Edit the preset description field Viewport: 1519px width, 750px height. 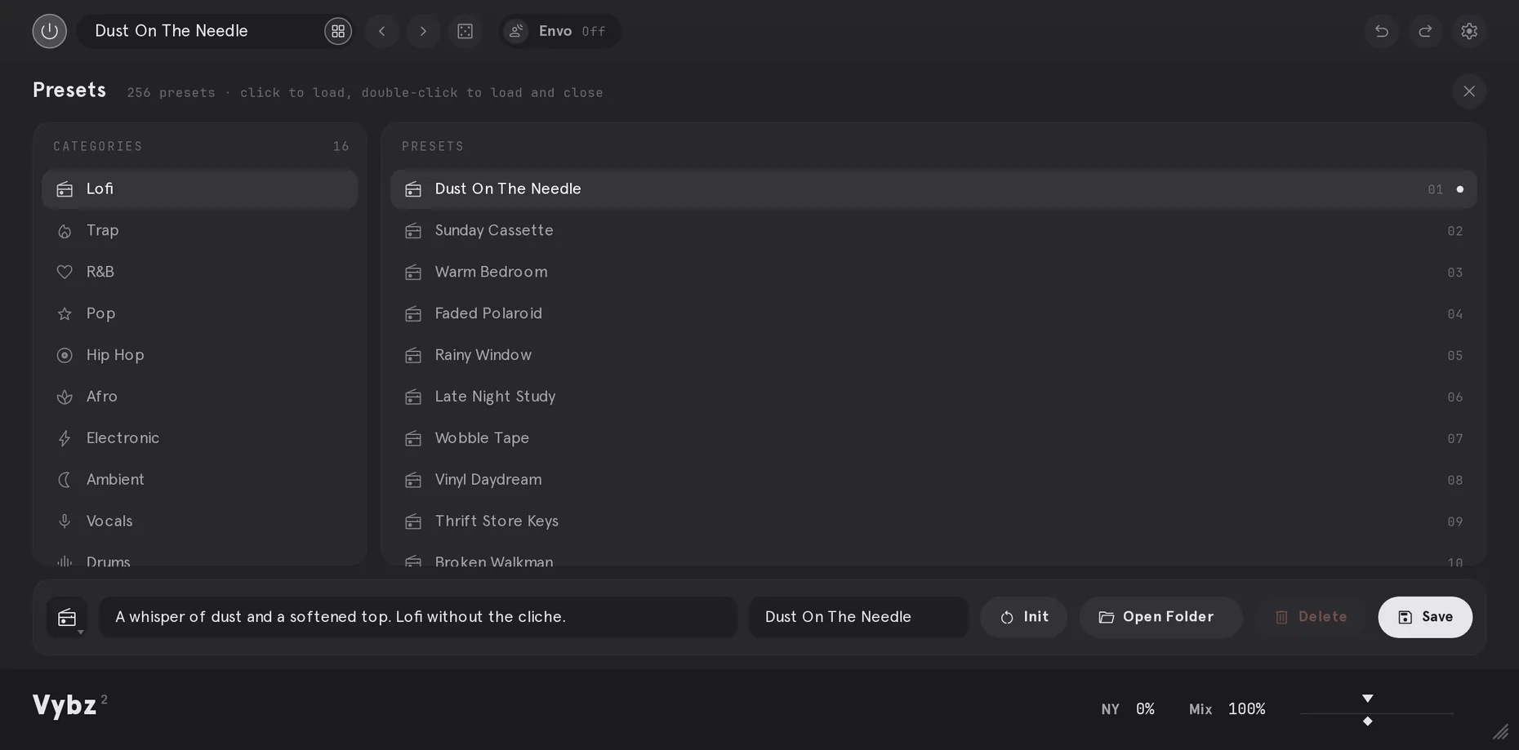418,617
